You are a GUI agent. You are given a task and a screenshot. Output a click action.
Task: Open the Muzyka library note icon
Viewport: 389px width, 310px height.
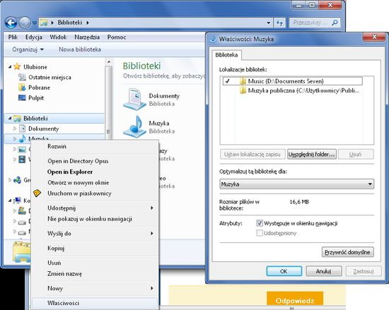click(134, 126)
